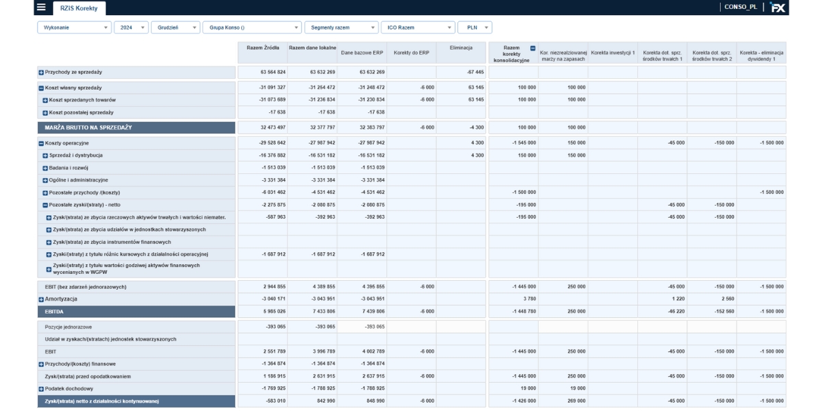The width and height of the screenshot is (823, 411).
Task: Click Razem Źródła value -29 528 642
Action: click(273, 143)
